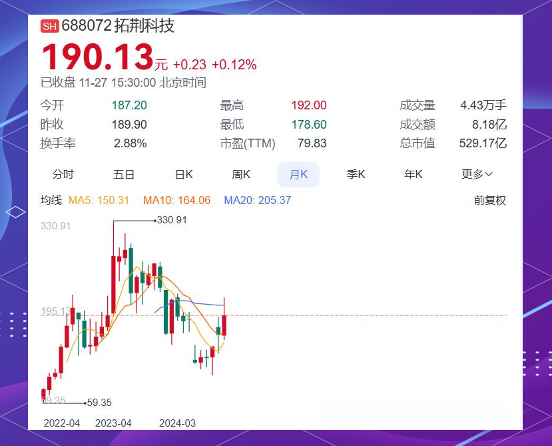Click the 330.91 high-point chart annotation
The image size is (552, 446).
[172, 220]
